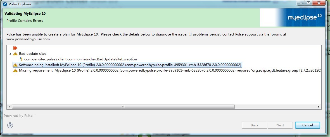The height and width of the screenshot is (137, 330).
Task: Select the Software being installed row
Action: click(127, 65)
